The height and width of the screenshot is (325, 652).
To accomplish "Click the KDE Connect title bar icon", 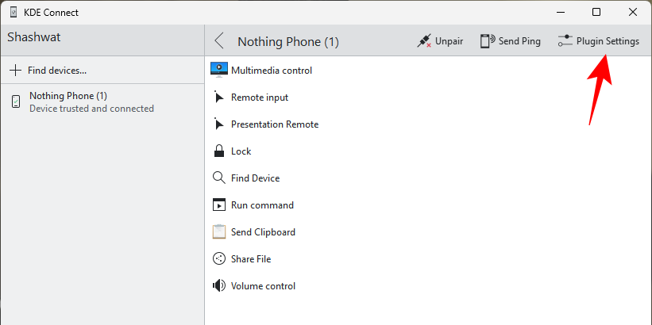I will [x=14, y=13].
